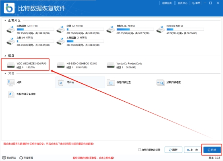Click the H: drive usage bar
Image resolution: width=223 pixels, height=161 pixels.
pos(35,41)
